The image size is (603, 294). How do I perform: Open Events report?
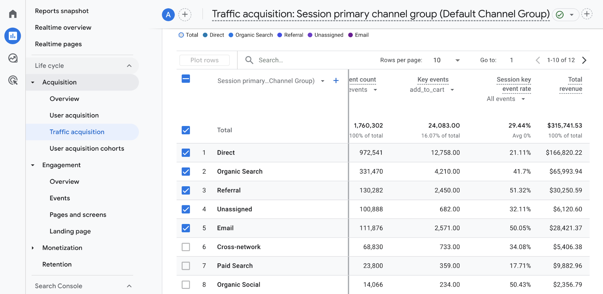pos(60,198)
